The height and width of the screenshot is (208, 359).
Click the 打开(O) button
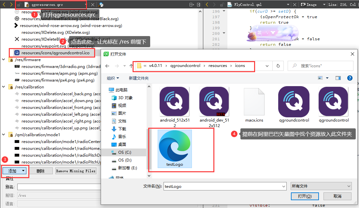click(x=305, y=196)
